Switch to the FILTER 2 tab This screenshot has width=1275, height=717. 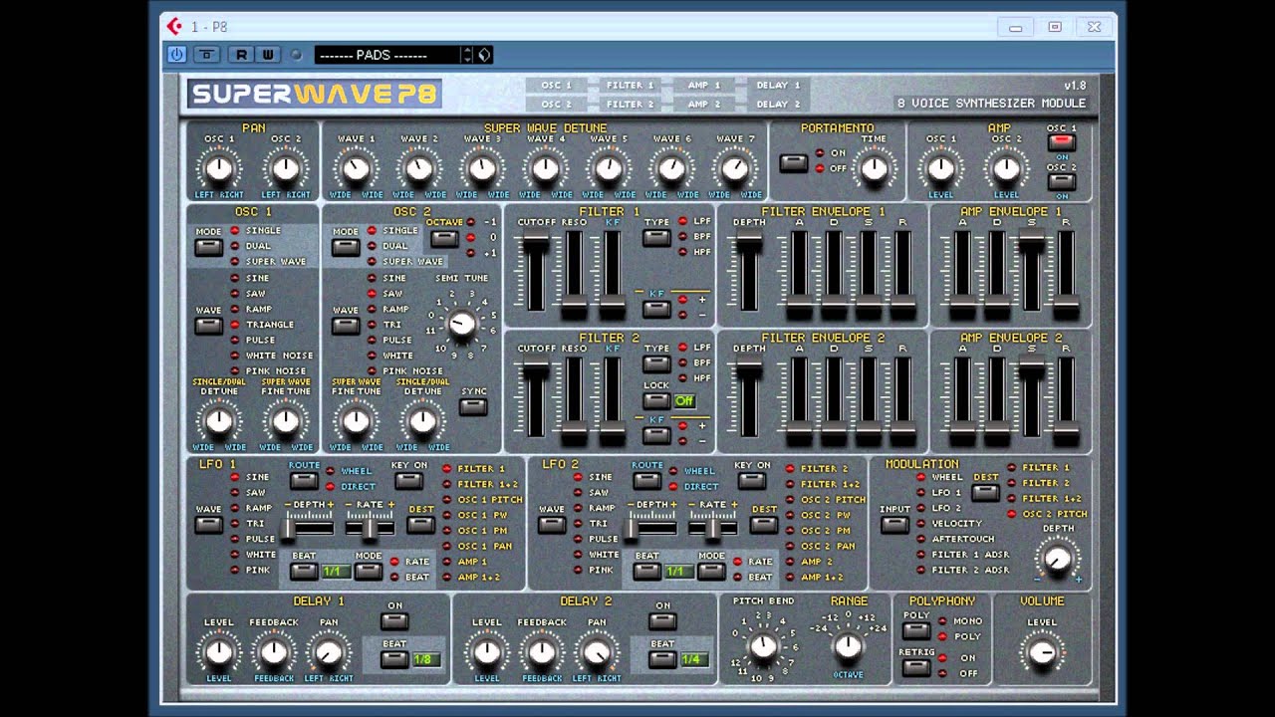[630, 104]
